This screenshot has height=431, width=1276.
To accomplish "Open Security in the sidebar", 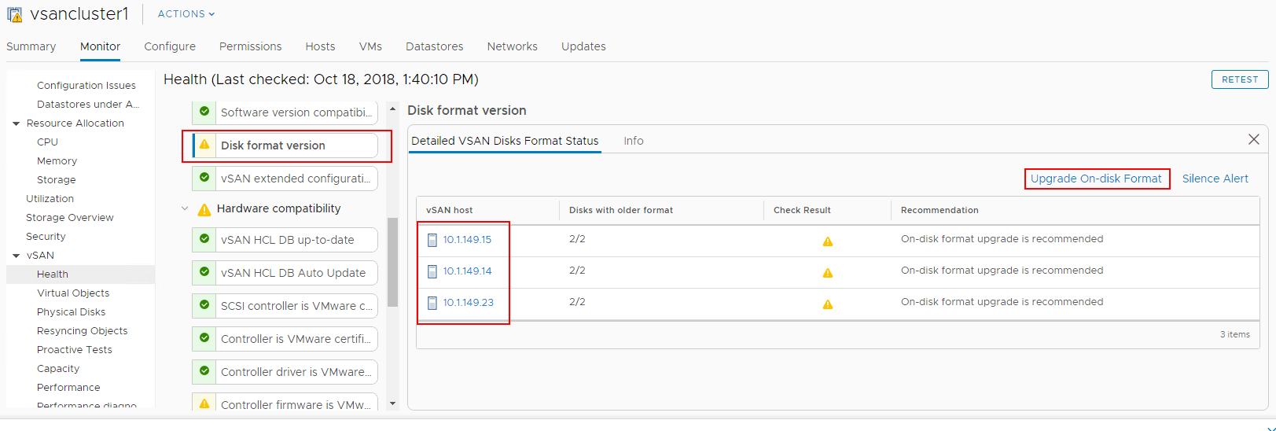I will (x=46, y=237).
